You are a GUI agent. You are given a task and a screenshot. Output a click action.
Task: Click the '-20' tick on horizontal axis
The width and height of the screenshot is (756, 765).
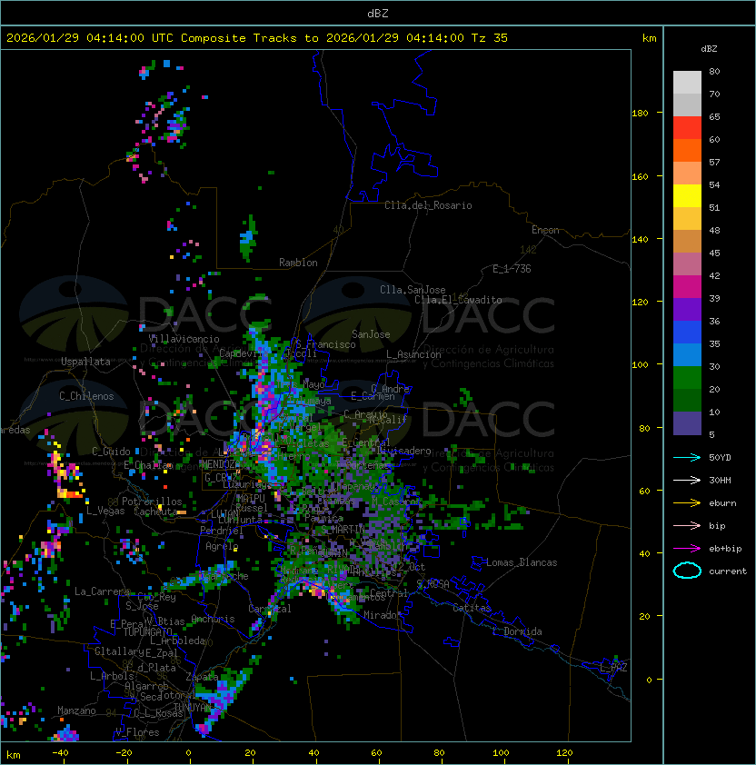[124, 753]
